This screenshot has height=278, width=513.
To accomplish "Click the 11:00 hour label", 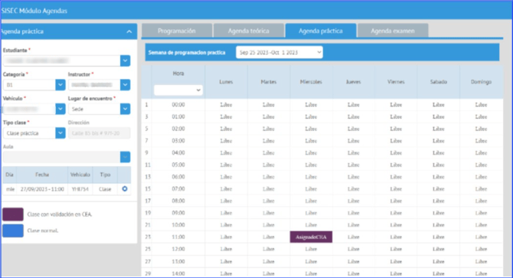I will [178, 237].
